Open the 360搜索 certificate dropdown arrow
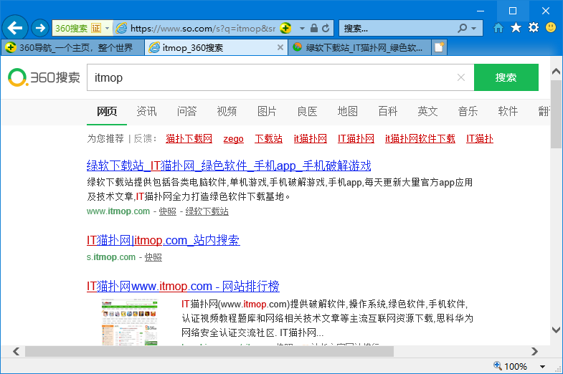This screenshot has width=563, height=374. (x=107, y=28)
